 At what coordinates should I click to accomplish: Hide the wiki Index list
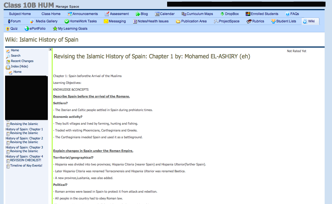click(19, 66)
